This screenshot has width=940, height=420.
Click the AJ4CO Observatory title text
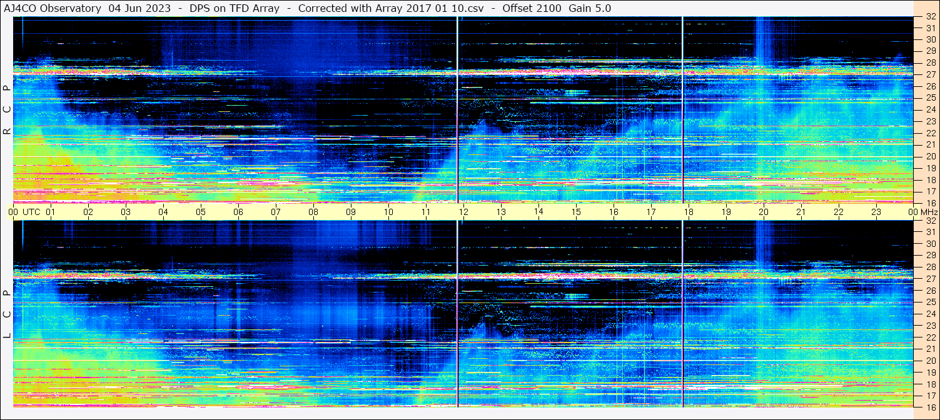pos(53,9)
